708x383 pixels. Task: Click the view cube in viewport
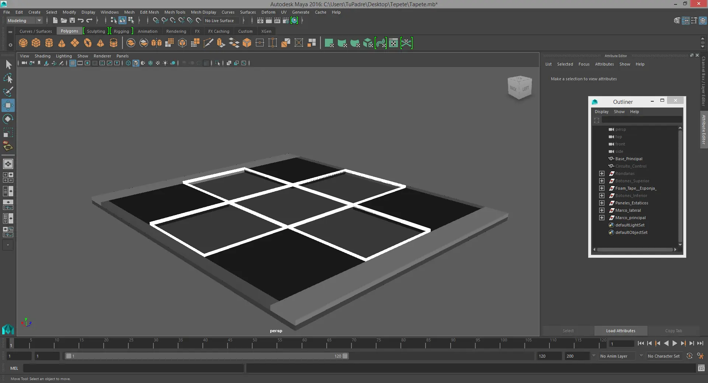pyautogui.click(x=520, y=87)
